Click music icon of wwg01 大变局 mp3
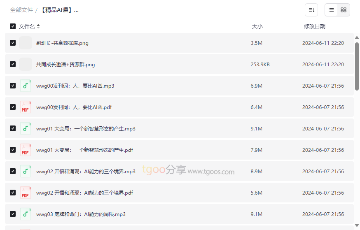Screen dimensions: 360x230 (26, 128)
